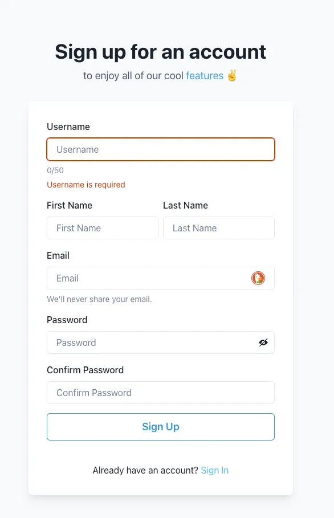Click the Username field label
The height and width of the screenshot is (518, 334).
(68, 127)
